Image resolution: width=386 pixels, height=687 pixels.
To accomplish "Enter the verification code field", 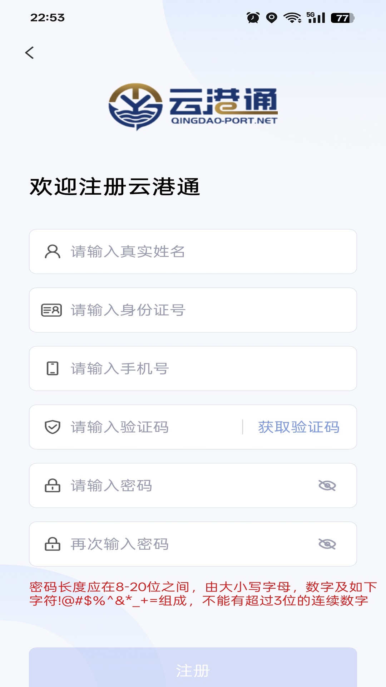I will pos(154,427).
